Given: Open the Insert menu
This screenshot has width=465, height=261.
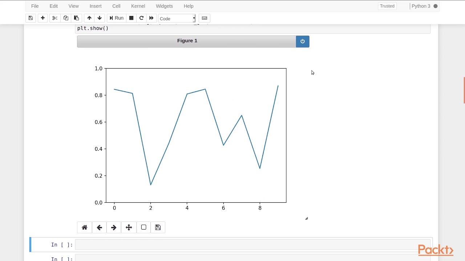Looking at the screenshot, I should [96, 6].
